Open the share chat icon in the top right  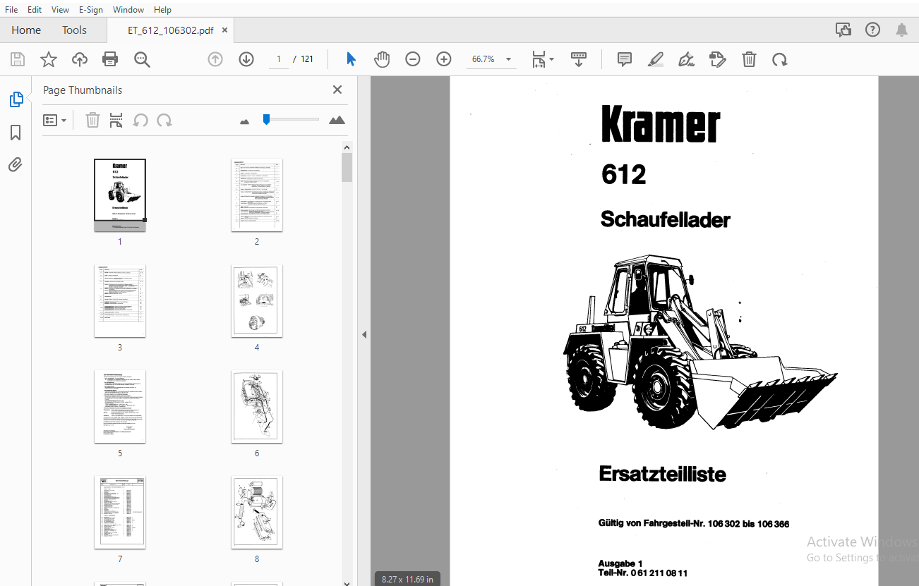point(843,30)
